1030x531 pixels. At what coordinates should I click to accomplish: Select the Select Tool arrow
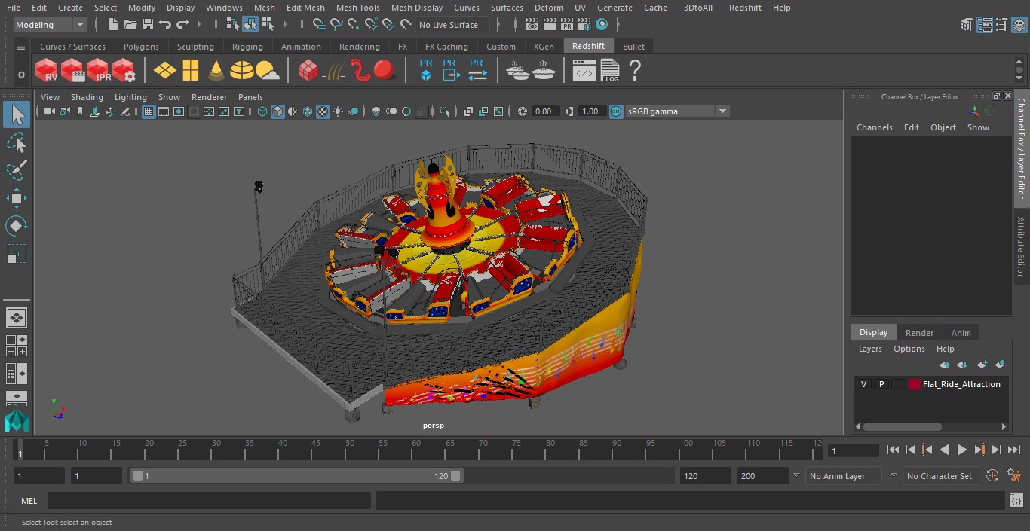(x=17, y=114)
